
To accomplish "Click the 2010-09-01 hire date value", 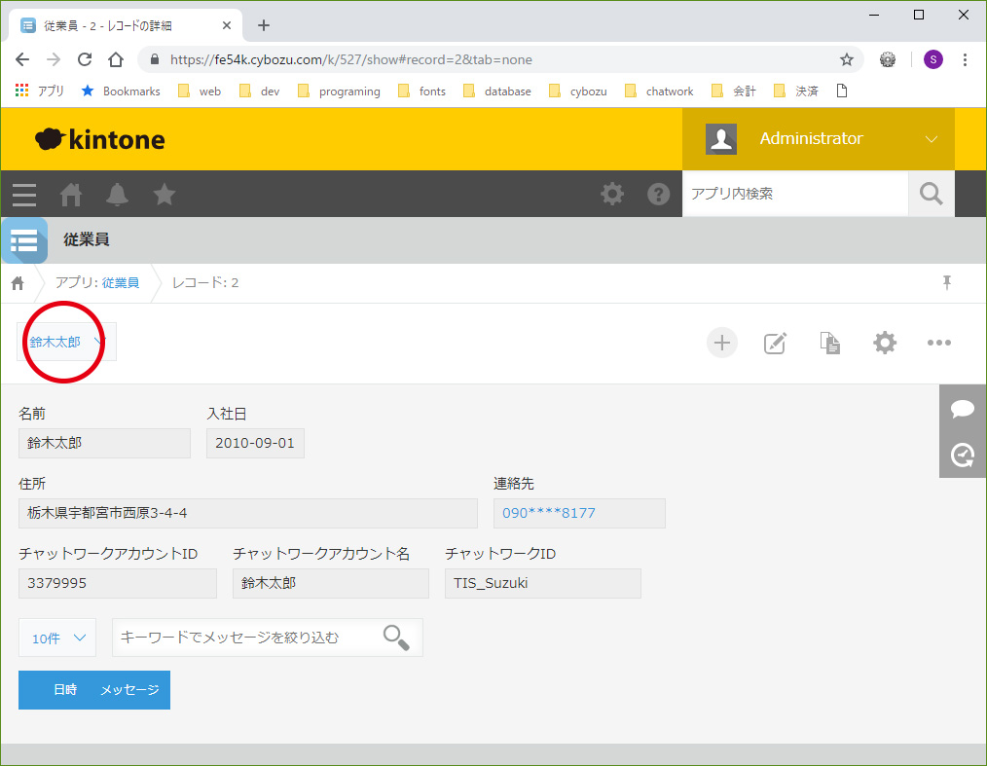I will [255, 443].
